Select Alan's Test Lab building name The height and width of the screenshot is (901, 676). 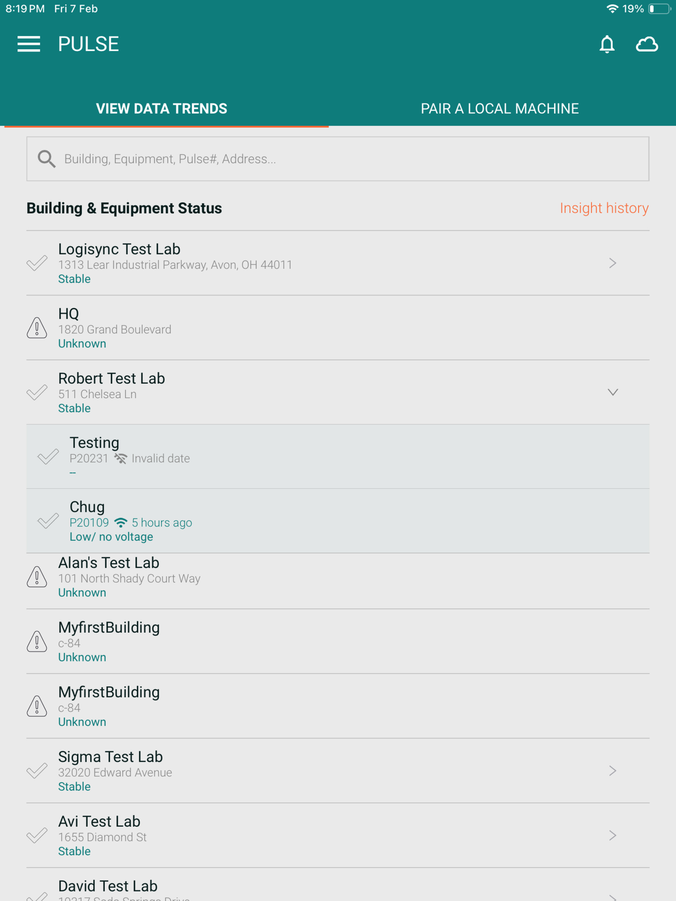(x=109, y=562)
